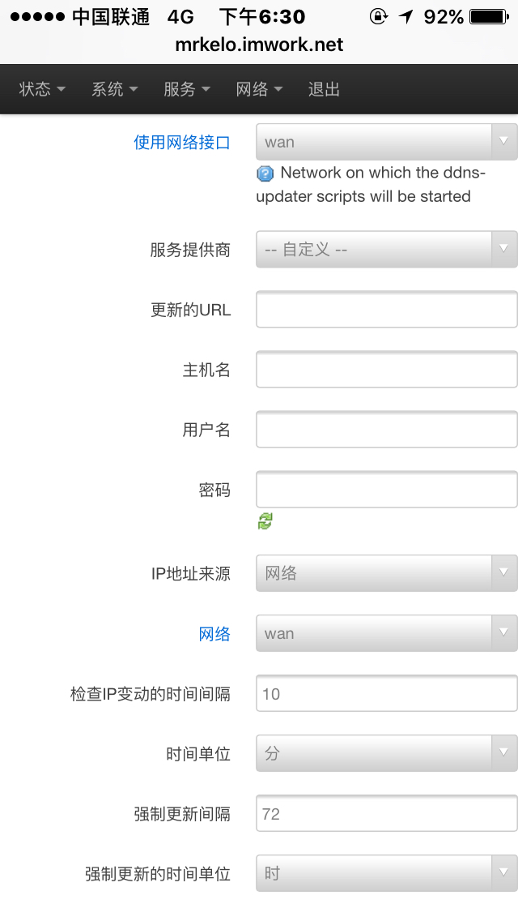518x921 pixels.
Task: Click the green password reveal icon
Action: [265, 521]
